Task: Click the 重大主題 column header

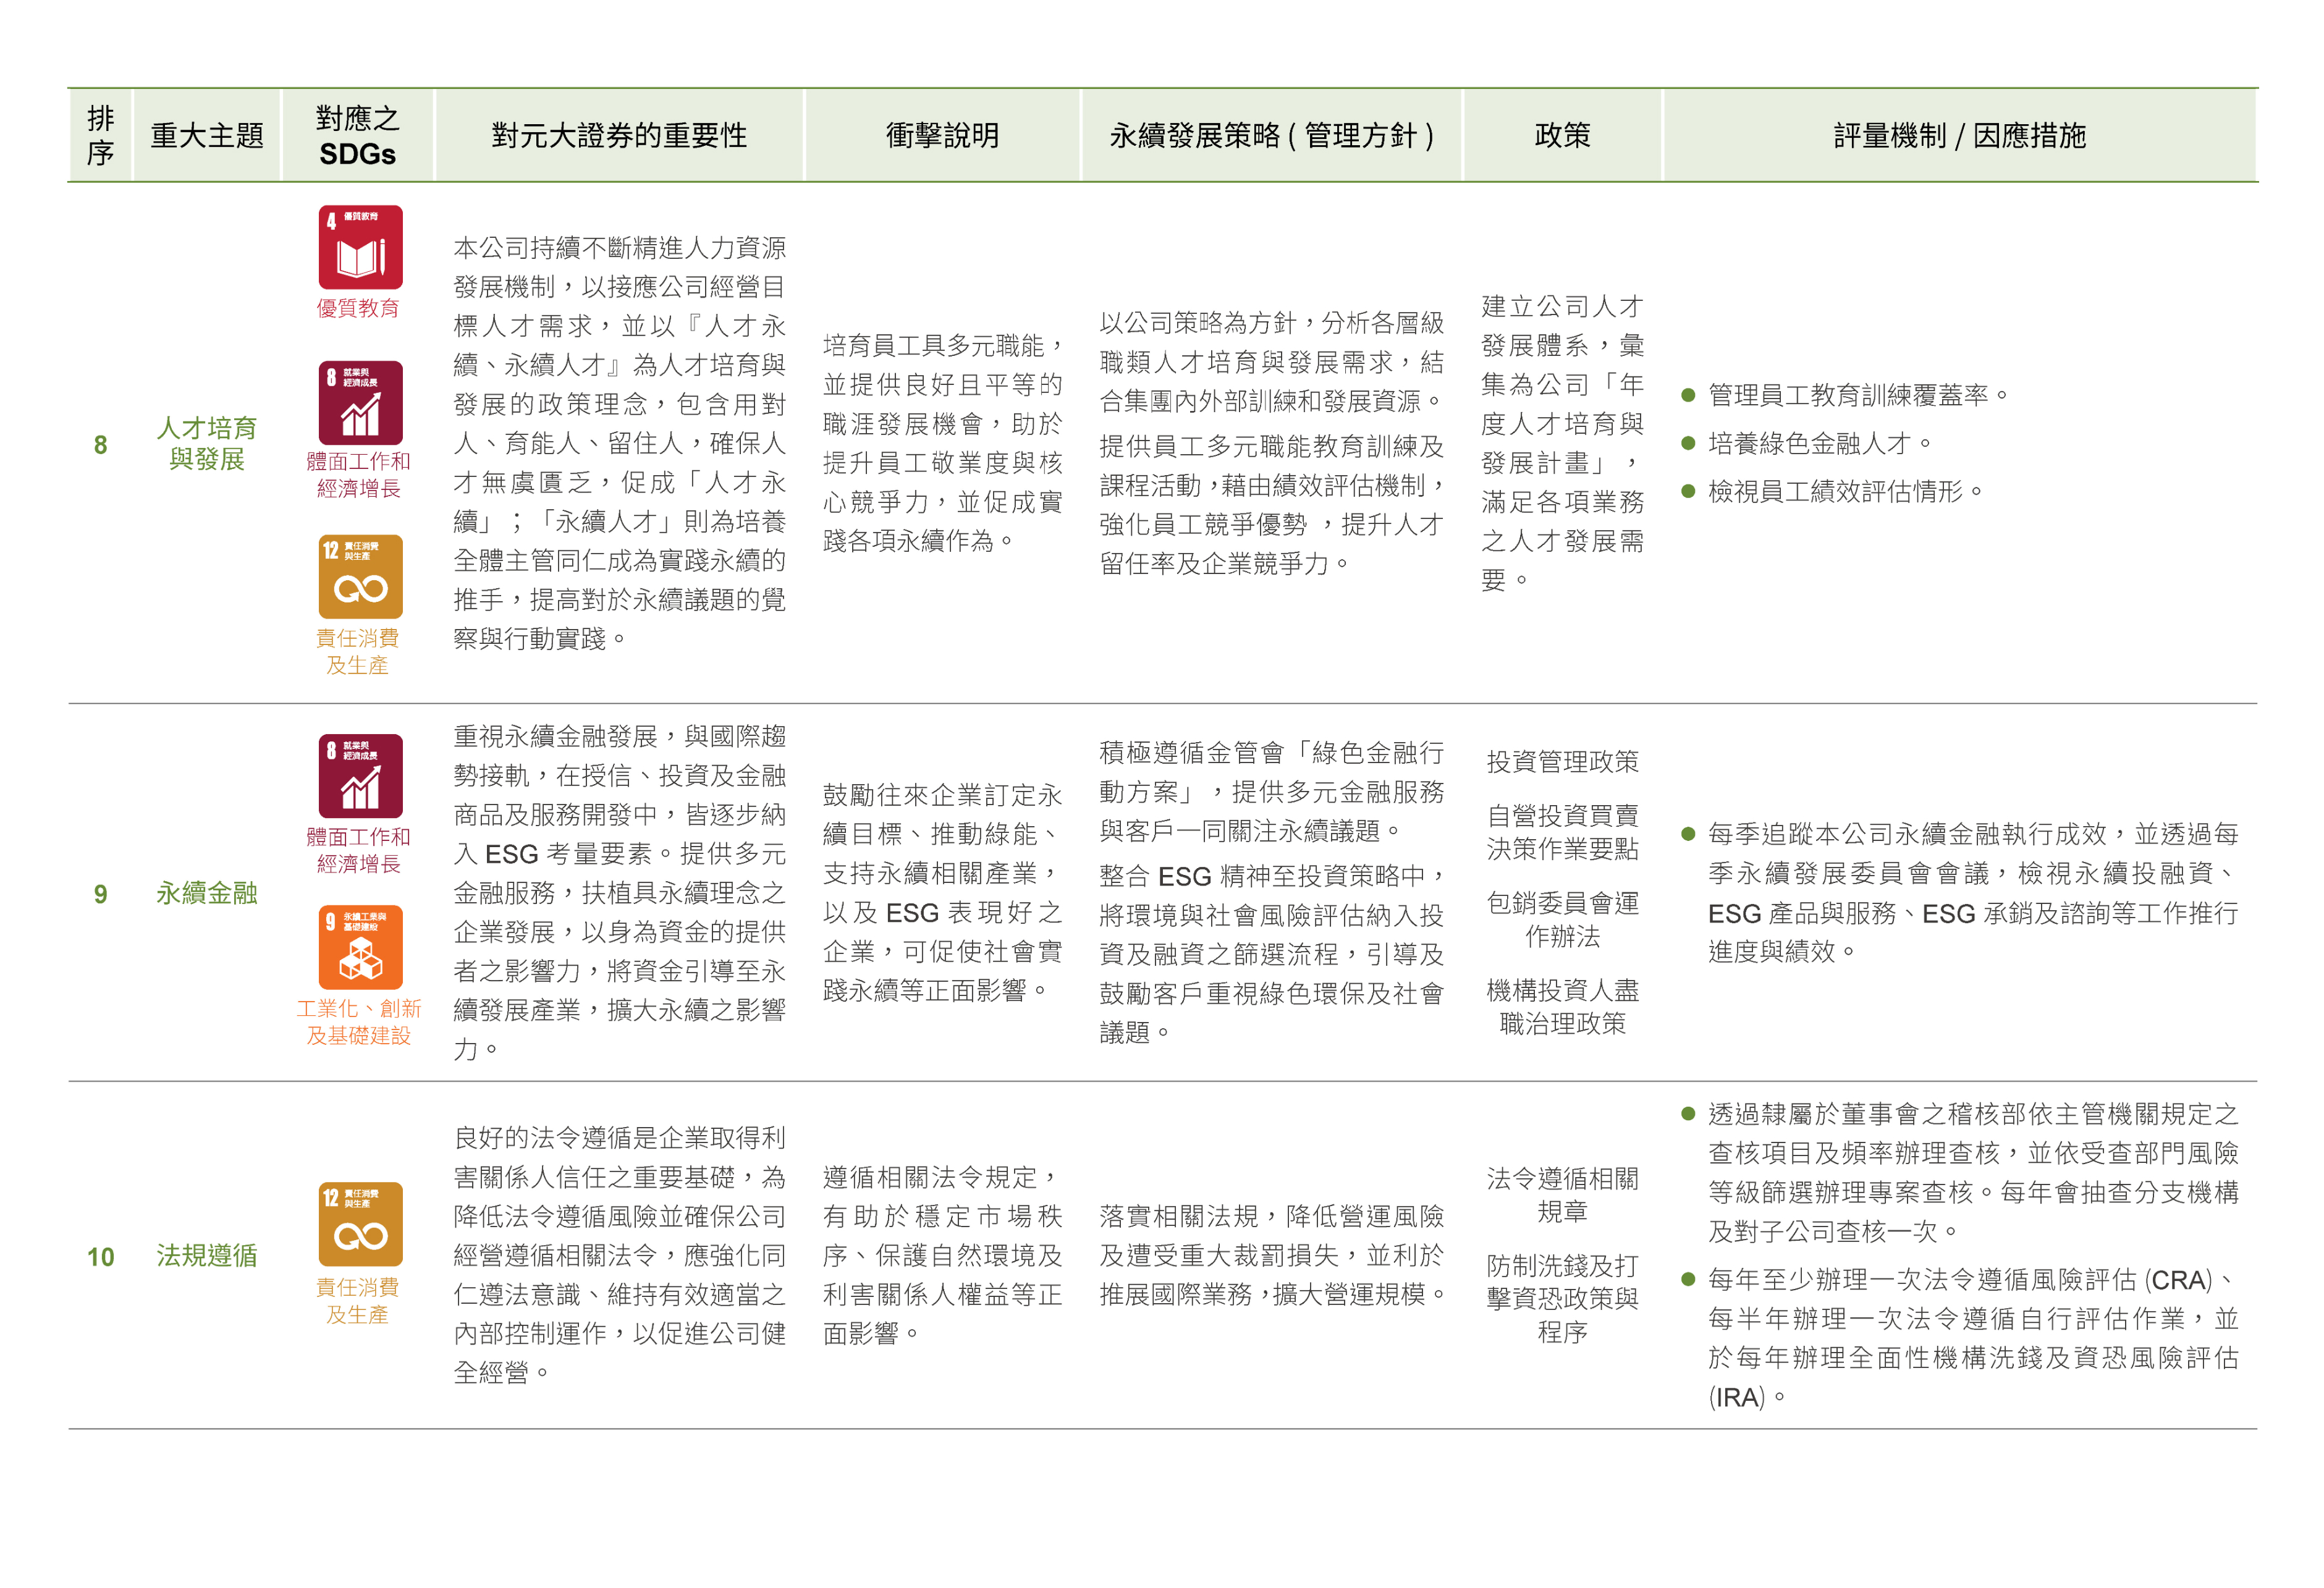Action: pyautogui.click(x=207, y=135)
